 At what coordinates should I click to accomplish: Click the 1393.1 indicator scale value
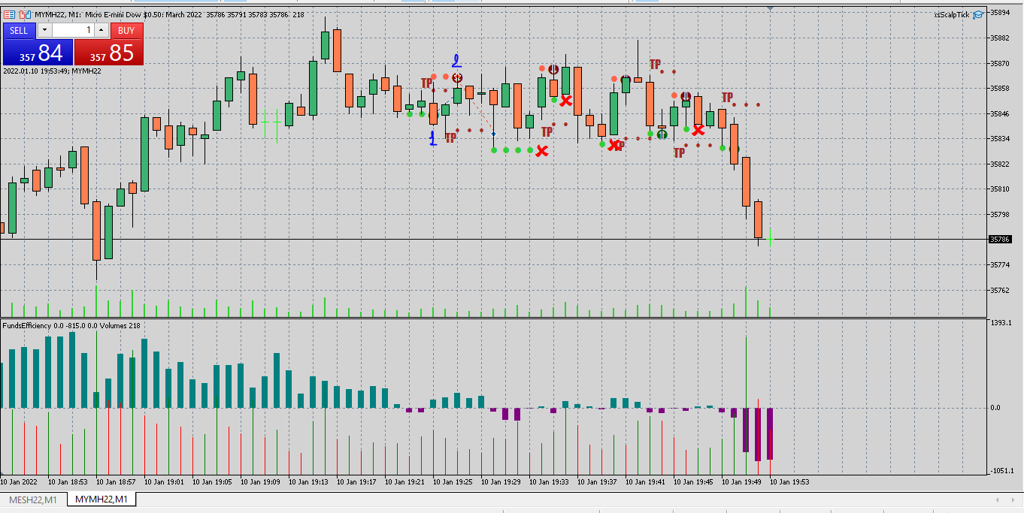click(x=1001, y=322)
